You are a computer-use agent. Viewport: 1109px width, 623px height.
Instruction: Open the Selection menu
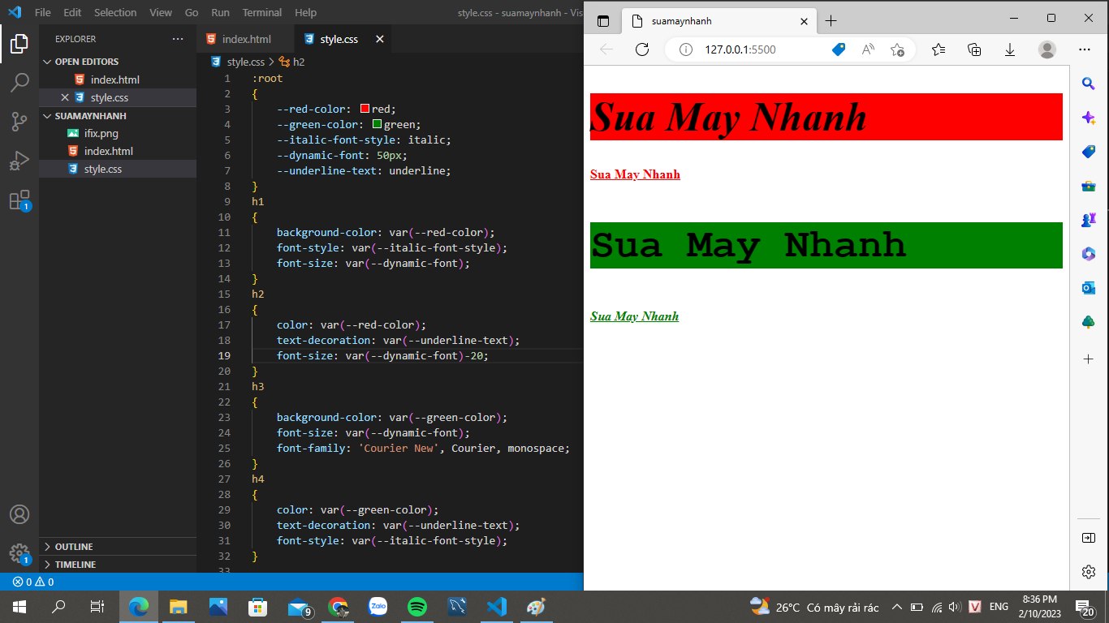(x=115, y=12)
